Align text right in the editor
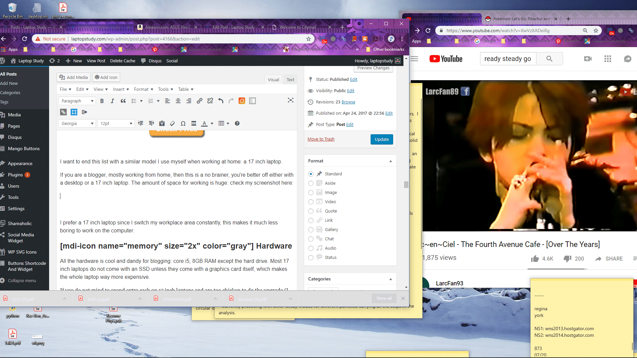Image resolution: width=637 pixels, height=358 pixels. pyautogui.click(x=189, y=101)
